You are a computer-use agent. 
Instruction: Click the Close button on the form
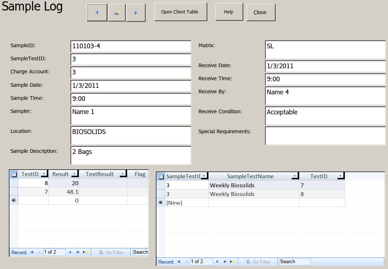pyautogui.click(x=260, y=12)
